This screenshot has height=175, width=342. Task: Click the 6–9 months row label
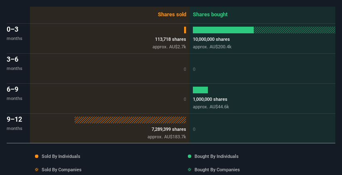coord(15,93)
